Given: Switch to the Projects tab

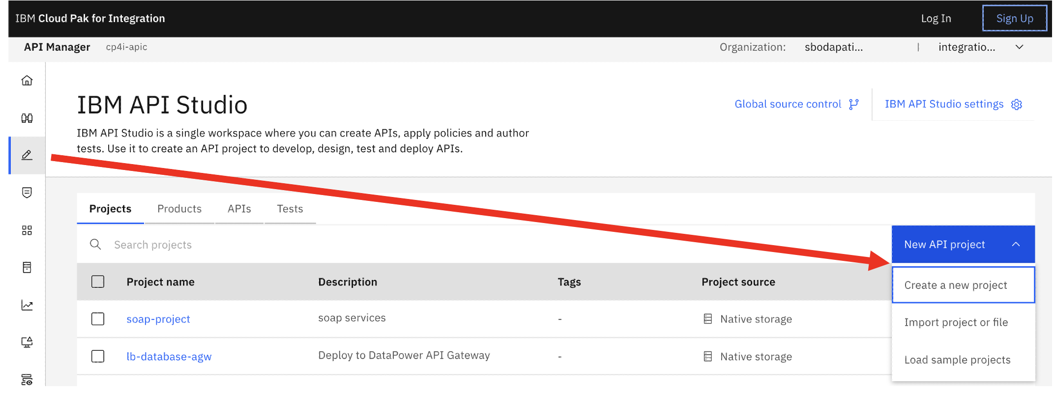Looking at the screenshot, I should point(110,209).
